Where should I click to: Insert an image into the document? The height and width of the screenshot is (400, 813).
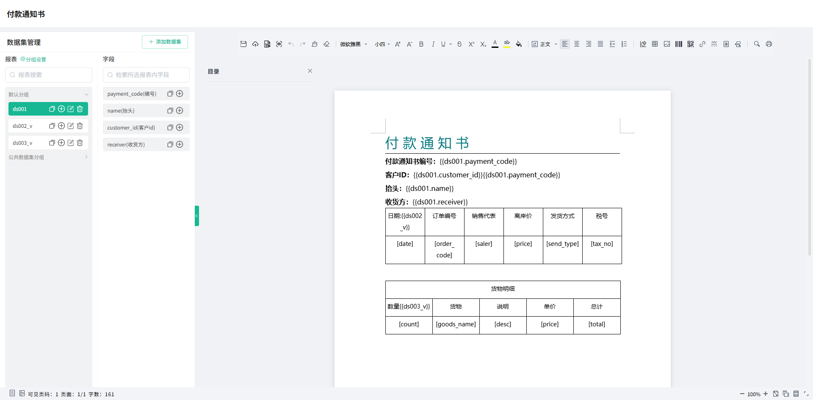pyautogui.click(x=667, y=44)
